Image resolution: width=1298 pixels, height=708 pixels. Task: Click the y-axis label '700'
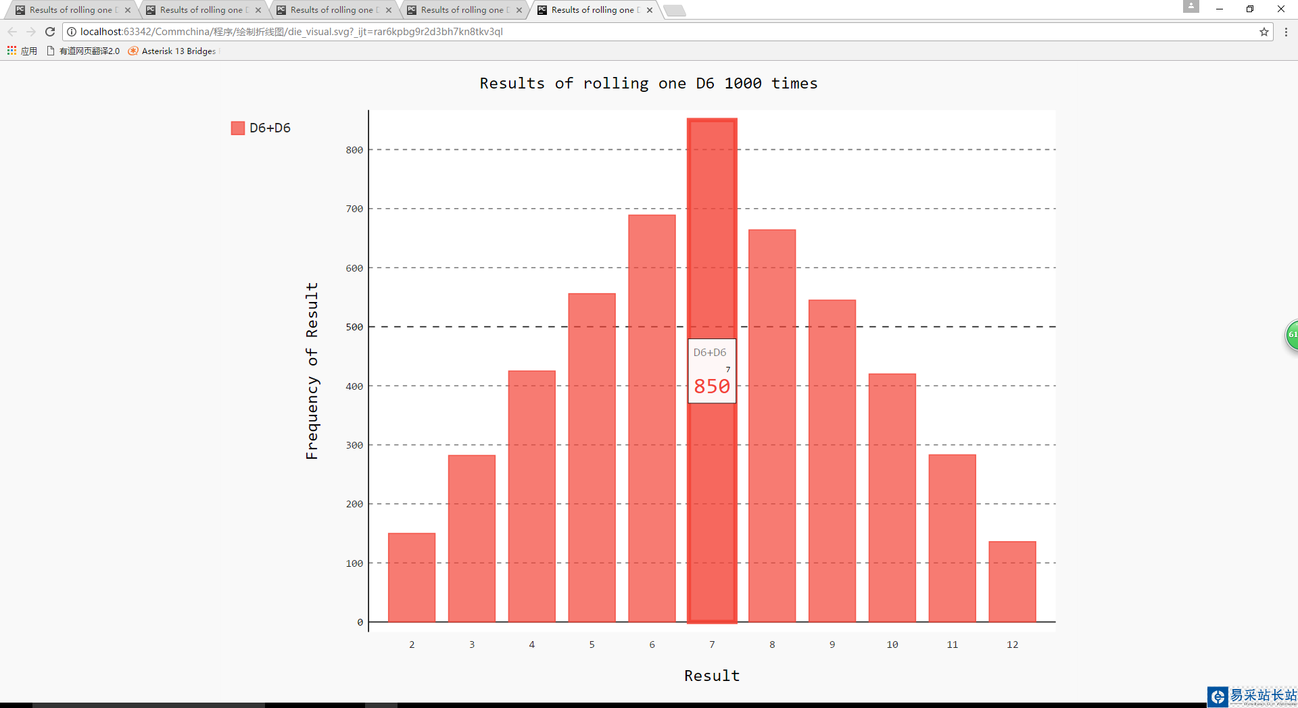point(354,209)
